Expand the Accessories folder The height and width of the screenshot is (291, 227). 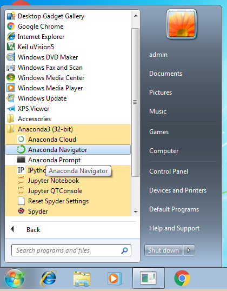pos(68,119)
